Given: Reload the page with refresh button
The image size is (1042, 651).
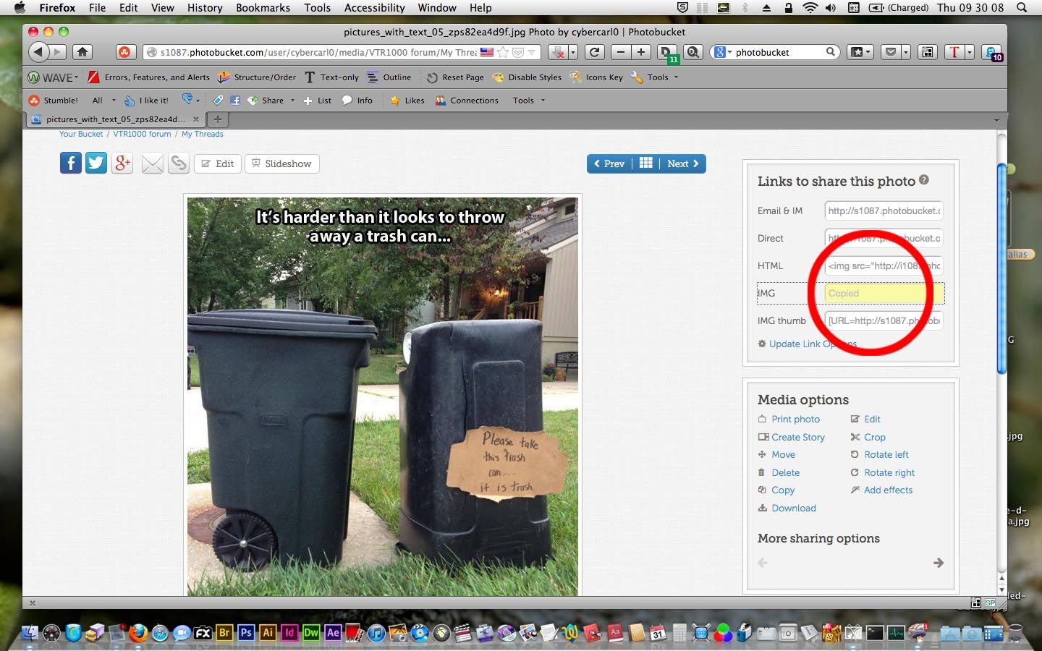Looking at the screenshot, I should click(x=594, y=52).
